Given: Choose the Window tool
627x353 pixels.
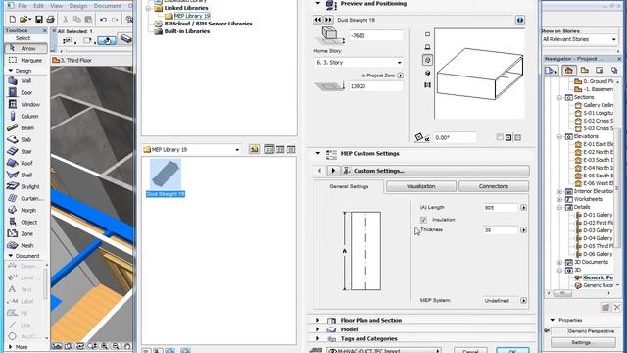Looking at the screenshot, I should [25, 104].
